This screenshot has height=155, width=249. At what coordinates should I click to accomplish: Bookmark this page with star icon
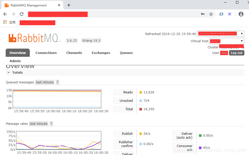211,14
